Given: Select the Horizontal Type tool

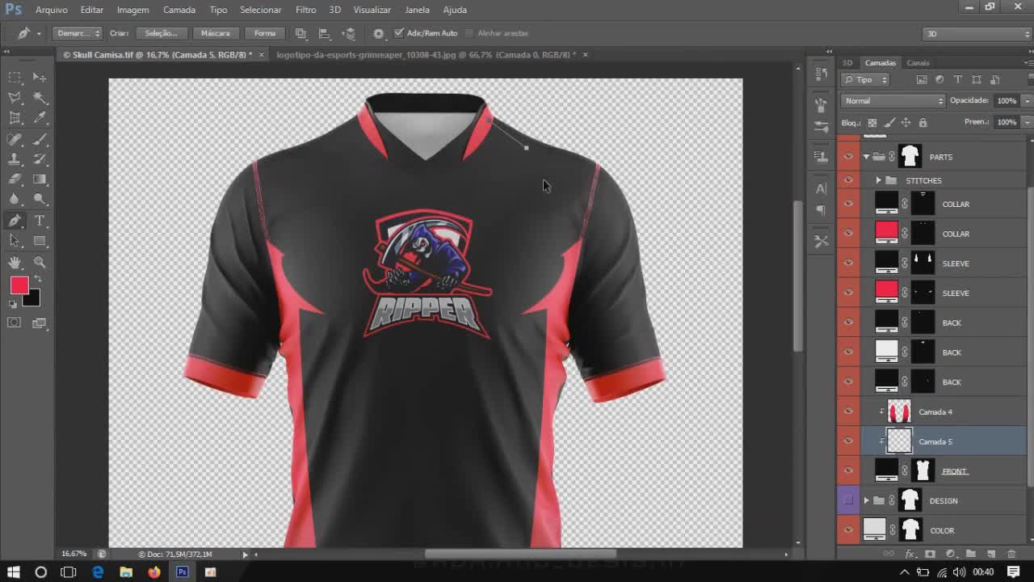Looking at the screenshot, I should pyautogui.click(x=40, y=221).
